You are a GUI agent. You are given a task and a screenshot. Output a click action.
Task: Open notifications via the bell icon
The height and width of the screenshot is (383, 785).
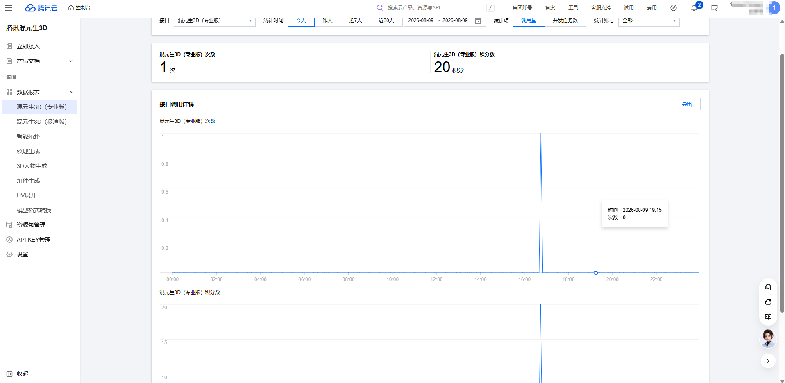(x=694, y=8)
